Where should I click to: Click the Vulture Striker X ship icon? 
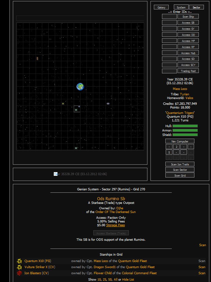(19, 267)
